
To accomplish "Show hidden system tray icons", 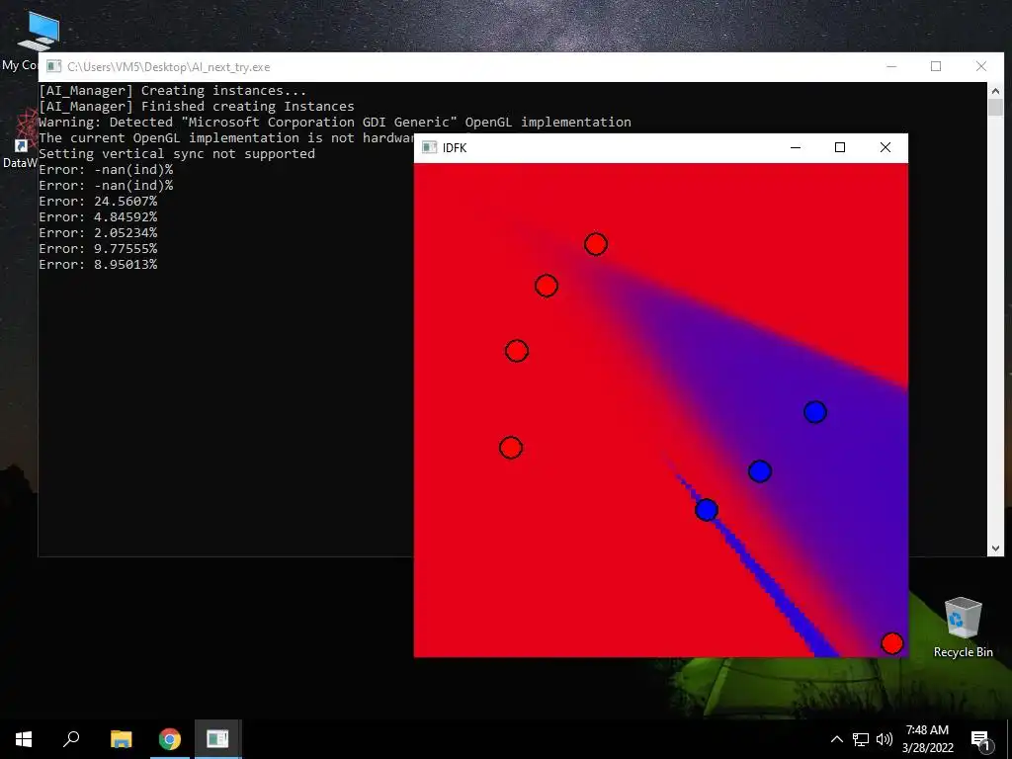I will point(836,739).
